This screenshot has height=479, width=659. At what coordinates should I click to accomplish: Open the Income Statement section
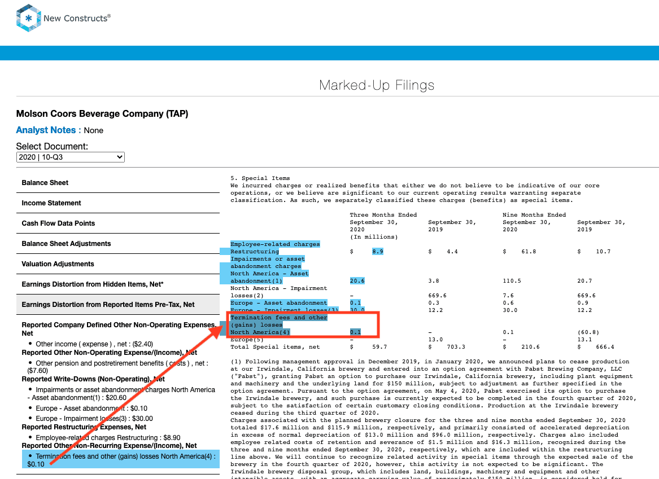click(117, 203)
